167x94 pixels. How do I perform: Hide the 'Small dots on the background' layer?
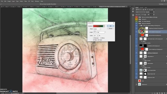(x=136, y=46)
